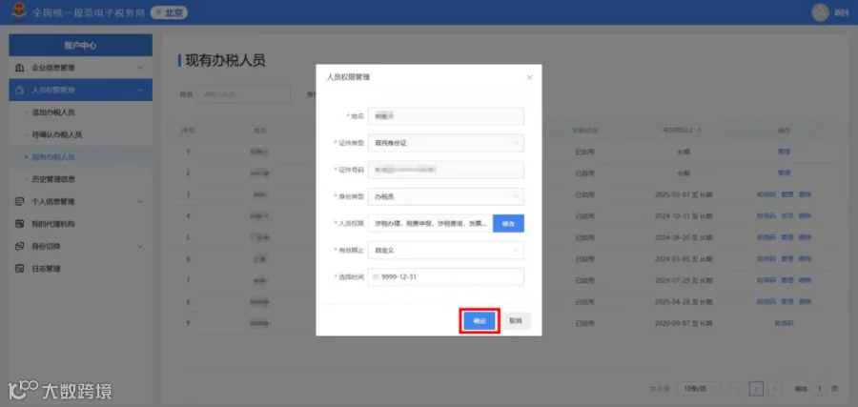Open the 身份类型 dropdown showing 办税员
This screenshot has width=858, height=407.
446,196
